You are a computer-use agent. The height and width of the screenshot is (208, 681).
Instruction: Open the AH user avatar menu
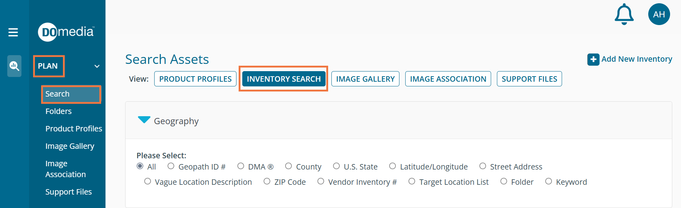(x=659, y=15)
